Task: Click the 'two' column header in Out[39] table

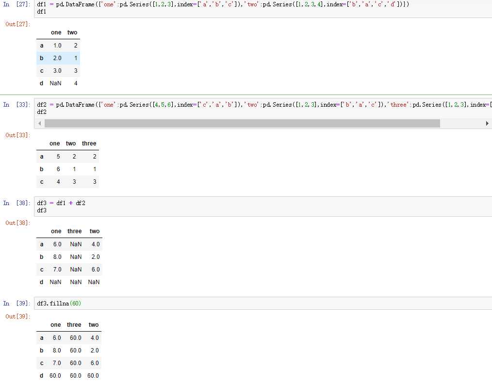Action: pyautogui.click(x=94, y=325)
